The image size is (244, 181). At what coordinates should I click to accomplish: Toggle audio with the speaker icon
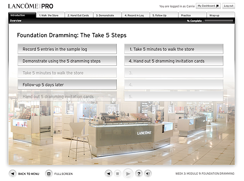pos(148,174)
